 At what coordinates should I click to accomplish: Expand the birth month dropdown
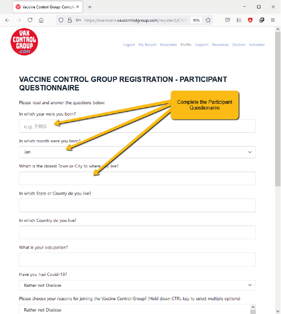pos(137,152)
